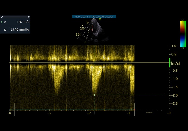Click the color Doppler velocity scale bar

[x=183, y=34]
